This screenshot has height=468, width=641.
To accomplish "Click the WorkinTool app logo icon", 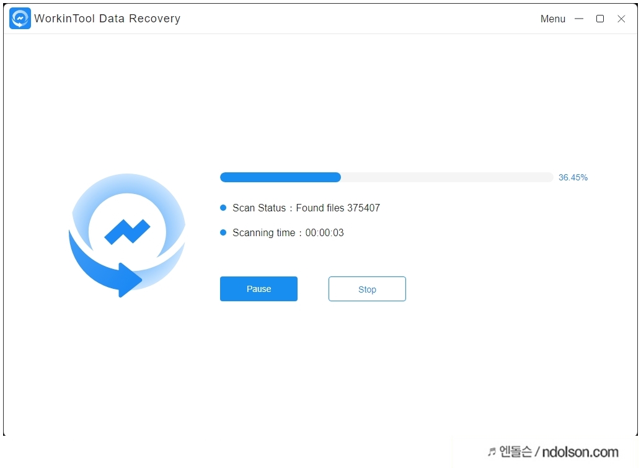I will click(20, 19).
